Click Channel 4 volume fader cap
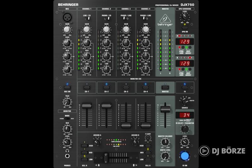Image resolution: width=252 pixels, height=168 pixels. 146,125
